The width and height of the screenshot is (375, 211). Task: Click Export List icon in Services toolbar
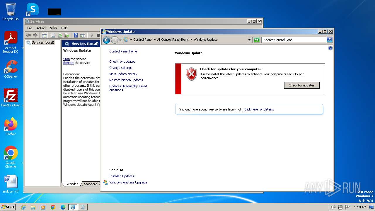click(67, 35)
